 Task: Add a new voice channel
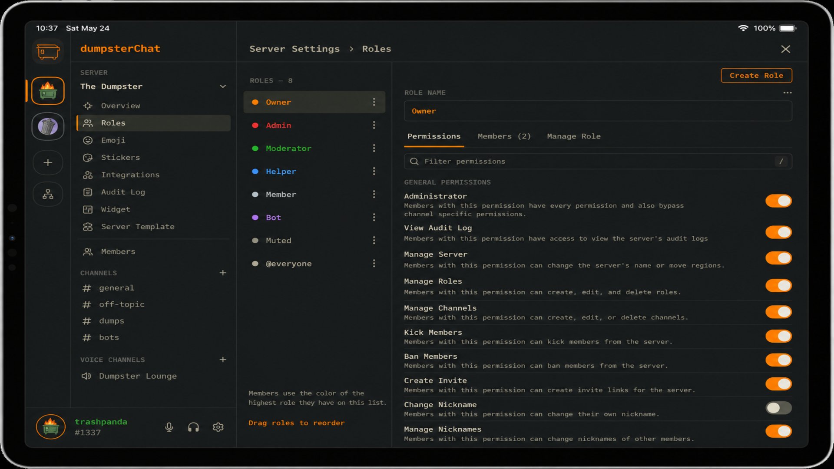click(x=223, y=360)
